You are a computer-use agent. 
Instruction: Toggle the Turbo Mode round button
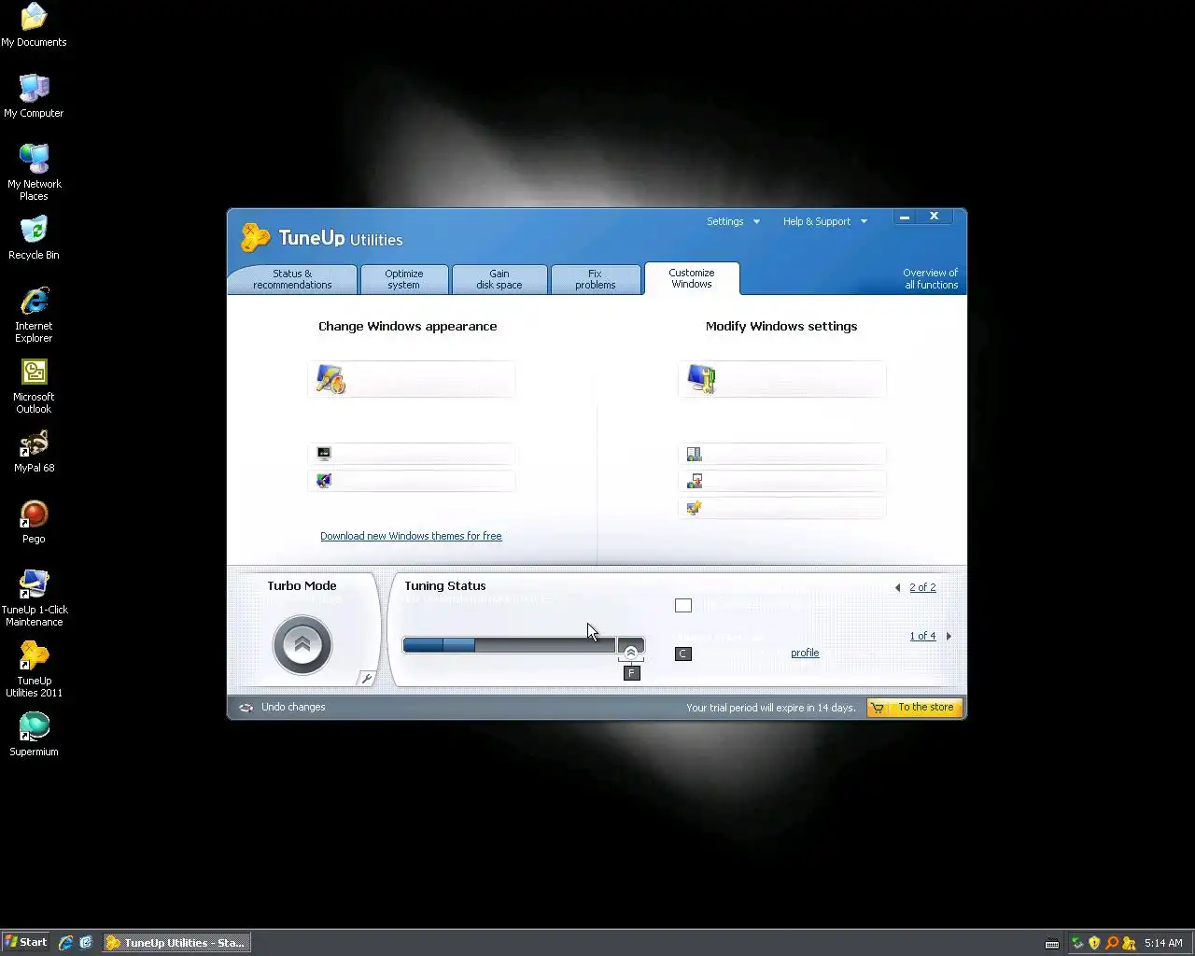[x=302, y=644]
